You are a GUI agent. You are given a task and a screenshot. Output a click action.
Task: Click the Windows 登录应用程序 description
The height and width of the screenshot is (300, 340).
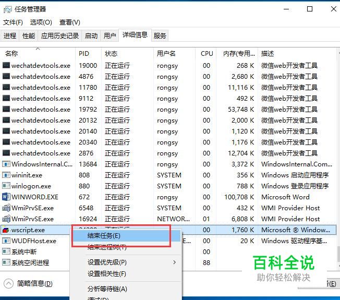pos(295,186)
